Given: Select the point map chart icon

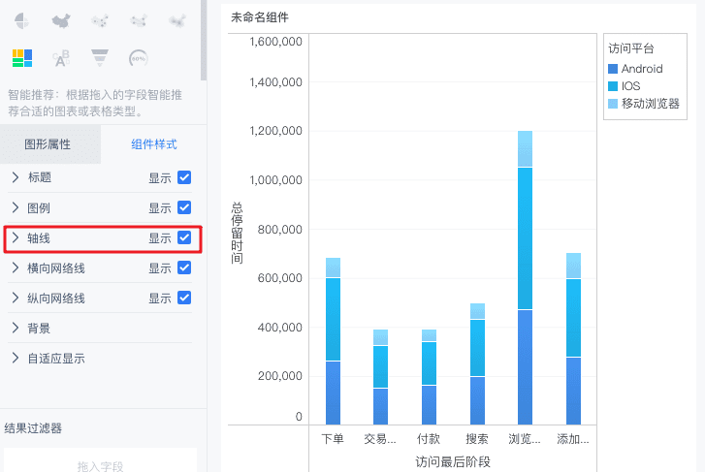Looking at the screenshot, I should [x=100, y=20].
